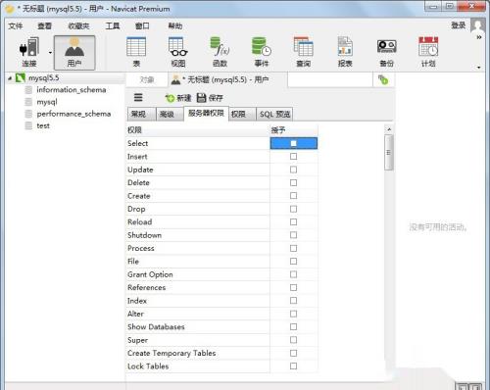Collapse the mysql5.5 connection tree node
The image size is (490, 390).
[x=10, y=78]
